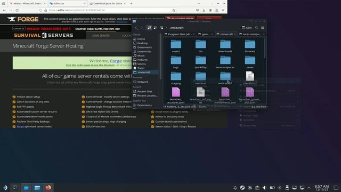
Task: Open Steam tray icon
Action: tap(242, 188)
